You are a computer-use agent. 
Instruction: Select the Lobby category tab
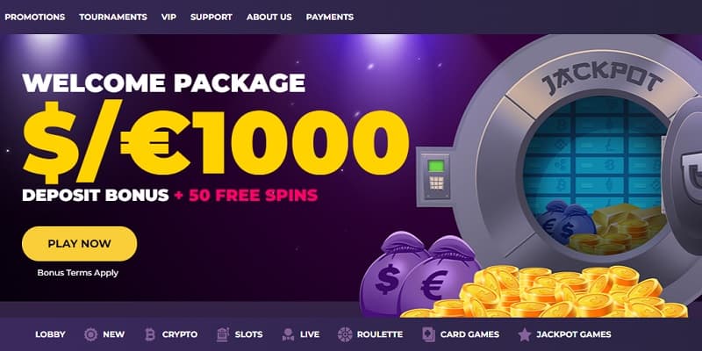tap(50, 334)
